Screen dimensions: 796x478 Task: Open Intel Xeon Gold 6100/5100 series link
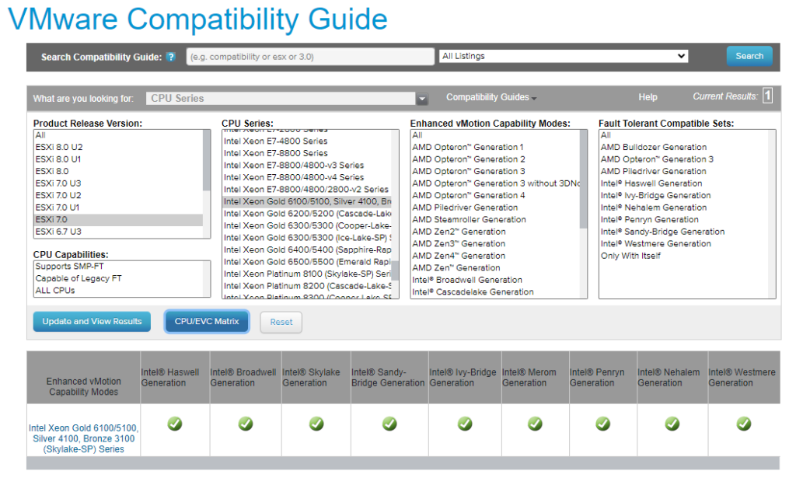point(84,438)
